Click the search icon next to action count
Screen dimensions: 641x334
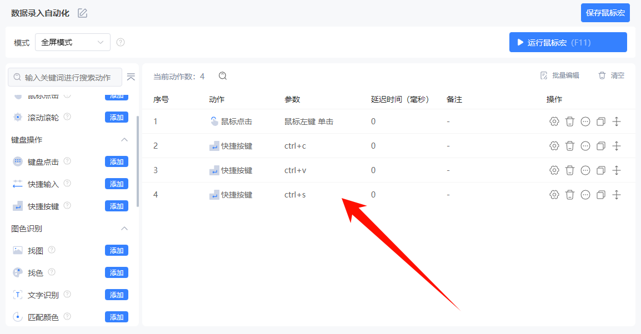[223, 76]
